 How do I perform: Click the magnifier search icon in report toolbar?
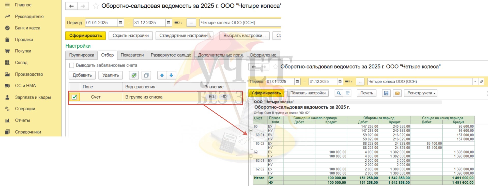339,93
